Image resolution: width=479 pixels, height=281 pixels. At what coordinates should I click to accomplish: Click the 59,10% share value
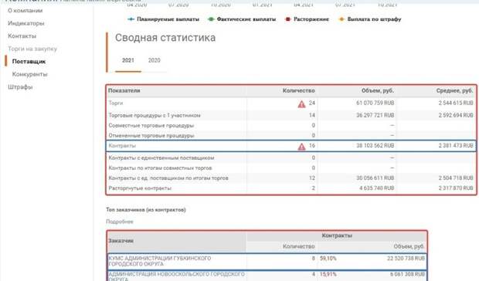(x=328, y=259)
